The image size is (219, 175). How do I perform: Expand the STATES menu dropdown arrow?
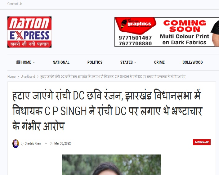pyautogui.click(x=135, y=62)
